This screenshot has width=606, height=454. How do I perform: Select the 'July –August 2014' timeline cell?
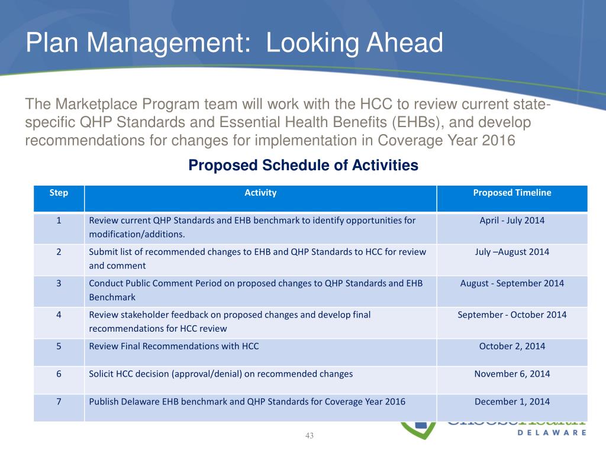click(x=512, y=260)
